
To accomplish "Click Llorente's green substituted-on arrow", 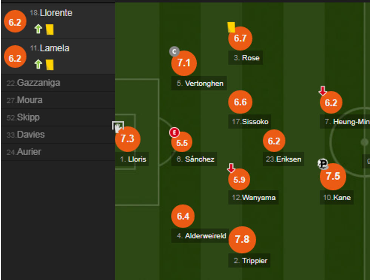I will [x=38, y=29].
